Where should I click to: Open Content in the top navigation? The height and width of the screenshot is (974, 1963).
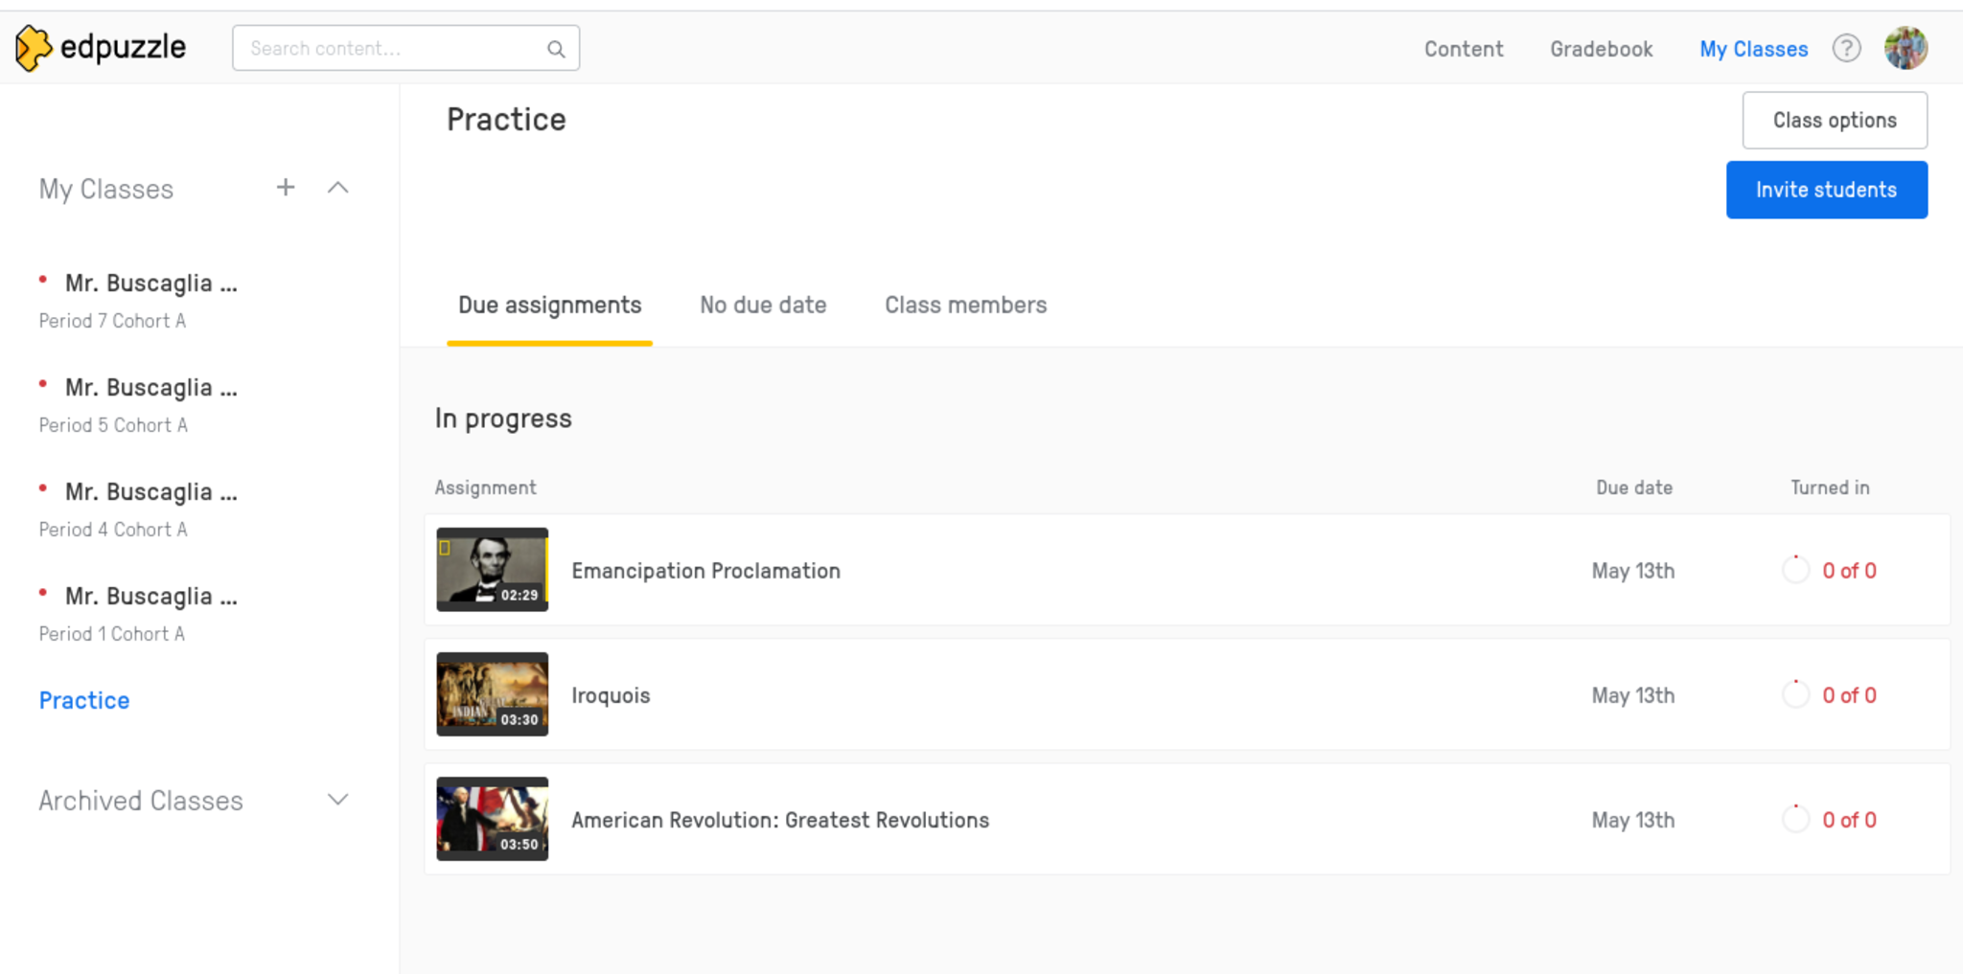(1463, 49)
